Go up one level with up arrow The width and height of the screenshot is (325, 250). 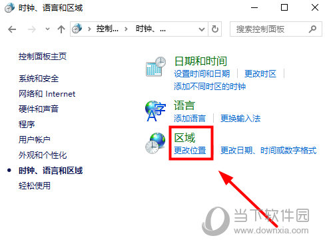(61, 29)
